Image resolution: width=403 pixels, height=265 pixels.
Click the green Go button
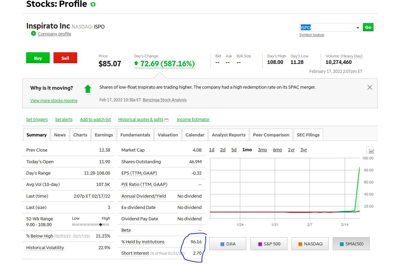[x=368, y=27]
